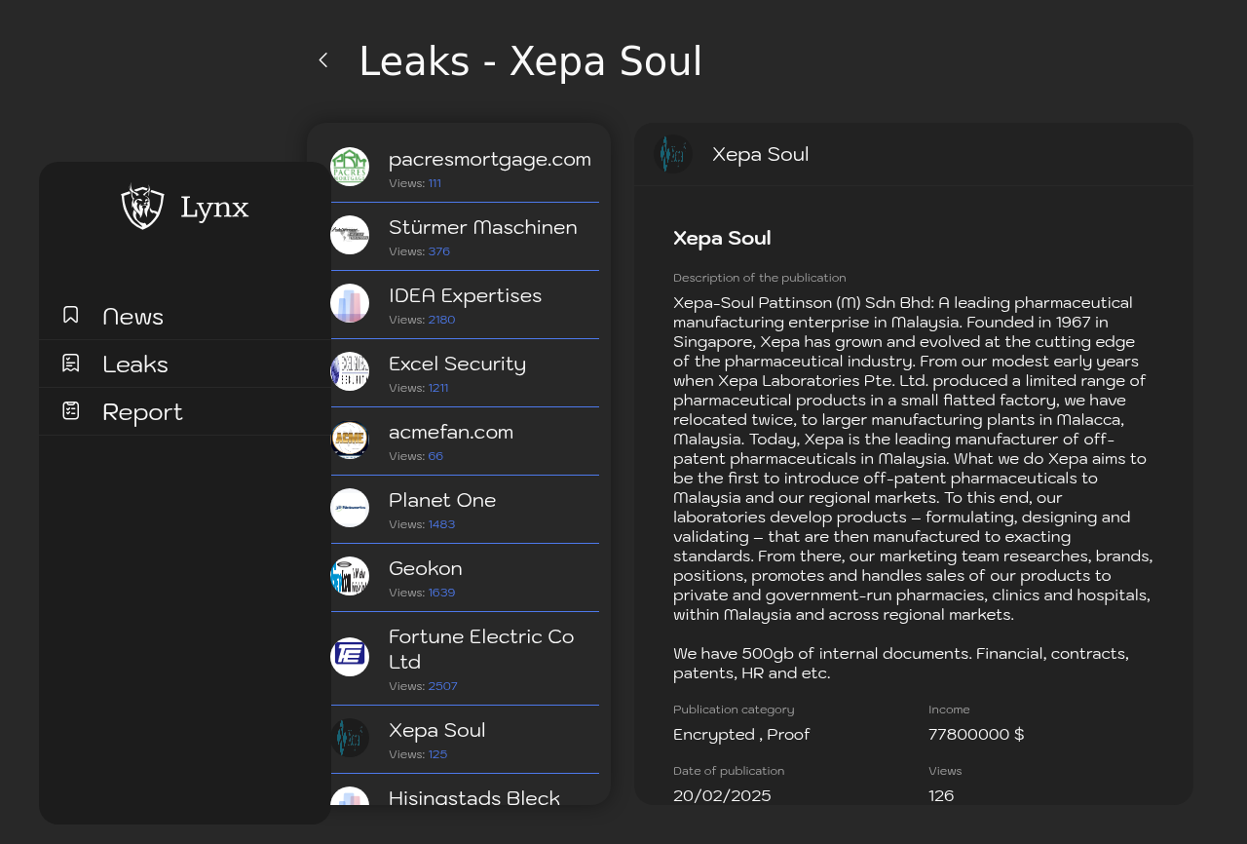1247x844 pixels.
Task: Click the Description of the publication label
Action: (760, 278)
